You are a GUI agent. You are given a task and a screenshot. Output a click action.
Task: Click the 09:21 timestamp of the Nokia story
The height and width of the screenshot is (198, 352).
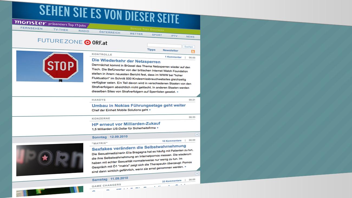click(x=192, y=100)
